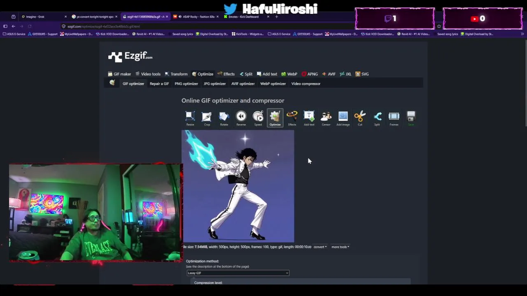Open the tab search icon left of the tabs
The image size is (527, 296).
pos(13,16)
